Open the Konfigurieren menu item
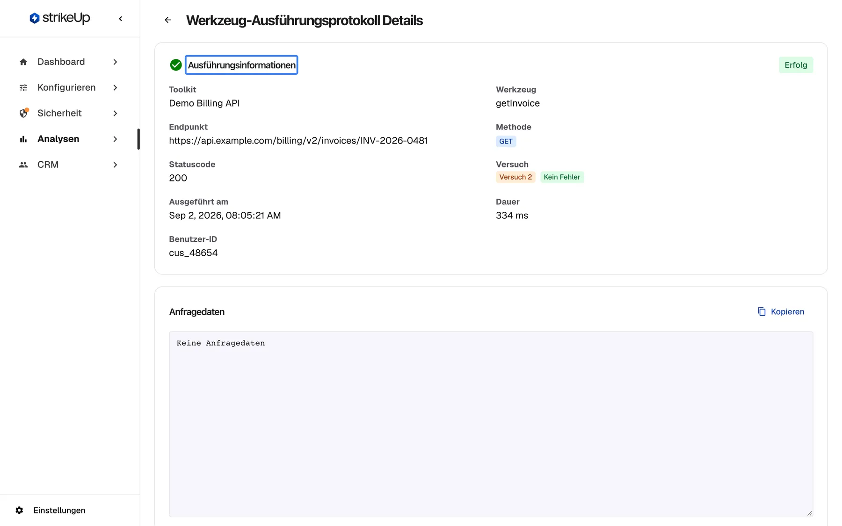 pos(69,88)
